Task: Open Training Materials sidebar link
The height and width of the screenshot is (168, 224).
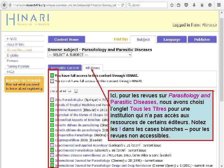Action: click(x=18, y=66)
